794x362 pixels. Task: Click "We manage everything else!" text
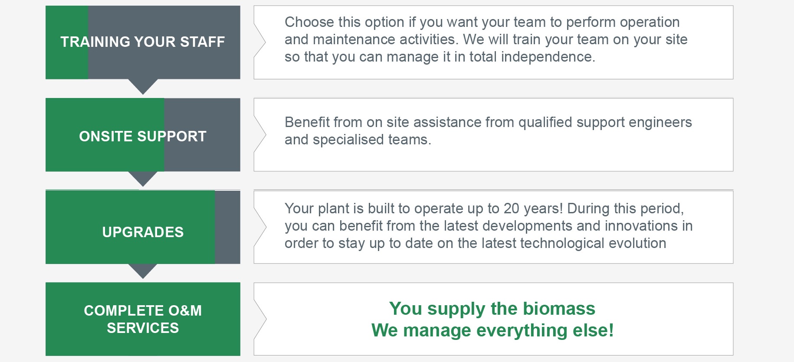(492, 330)
